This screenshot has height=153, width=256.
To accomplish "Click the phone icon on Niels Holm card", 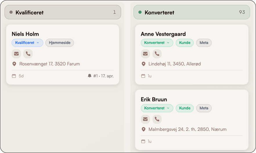I will click(28, 54).
